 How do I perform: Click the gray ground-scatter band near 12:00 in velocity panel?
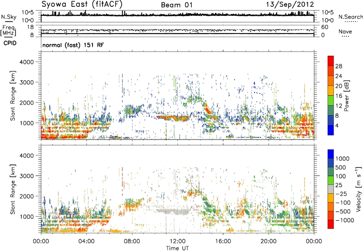174,212
